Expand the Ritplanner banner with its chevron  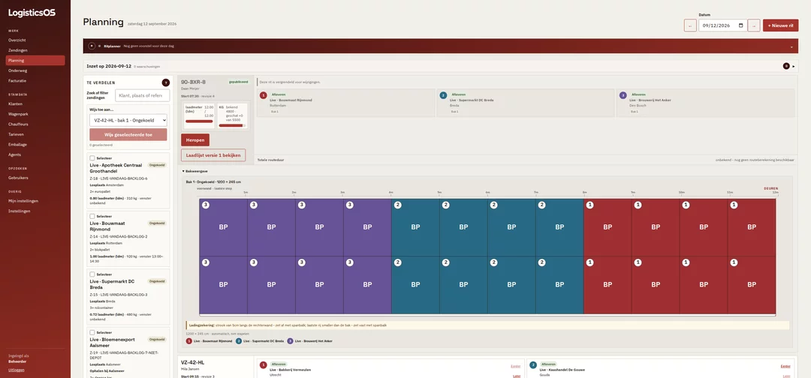[x=791, y=46]
